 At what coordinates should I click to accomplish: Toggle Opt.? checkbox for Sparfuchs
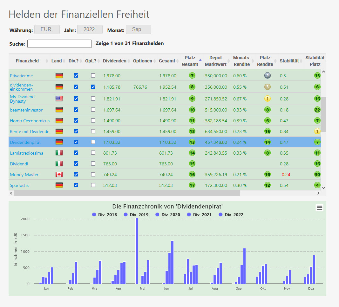(93, 185)
